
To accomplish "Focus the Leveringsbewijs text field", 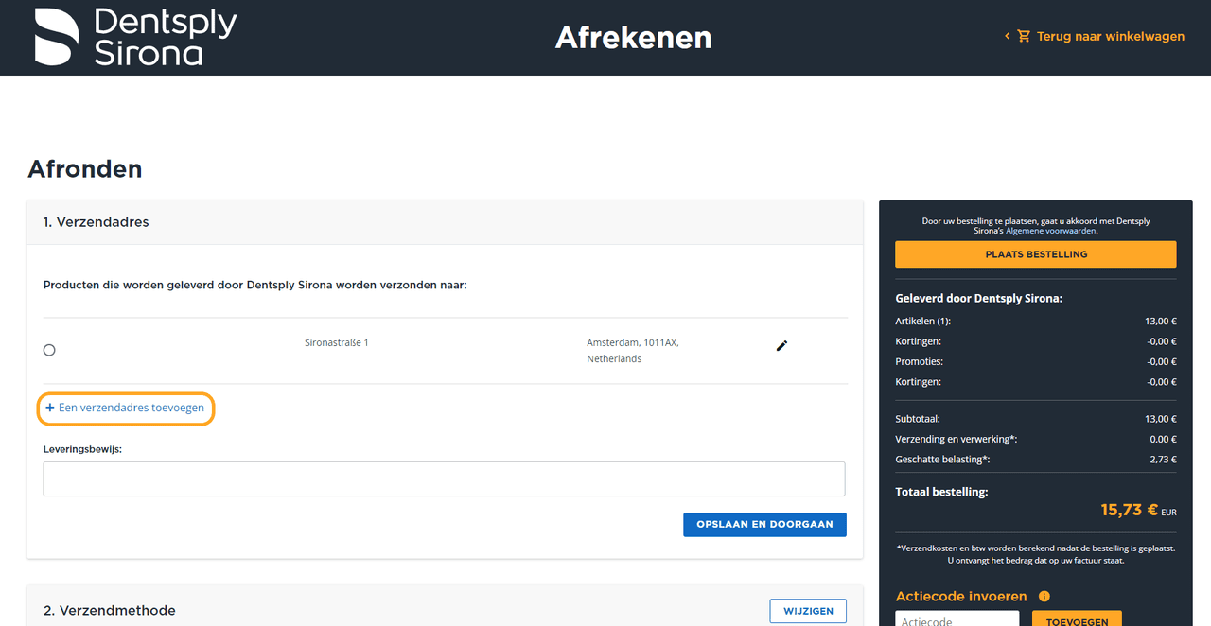I will point(444,478).
